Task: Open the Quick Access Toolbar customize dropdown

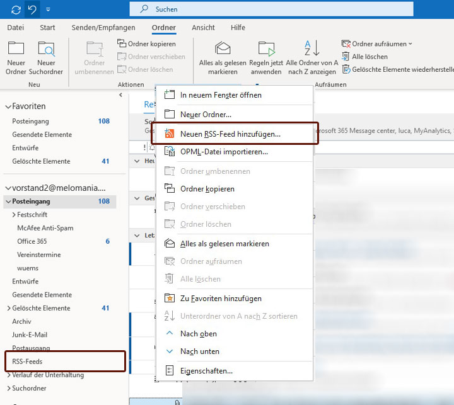Action: pos(48,9)
